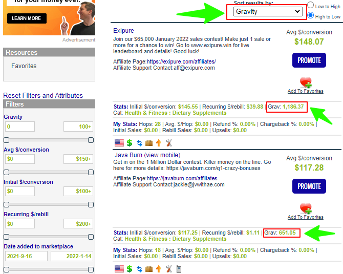Click the Recurring $/rebill minimum field $0
Image resolution: width=343 pixels, height=274 pixels.
point(20,224)
